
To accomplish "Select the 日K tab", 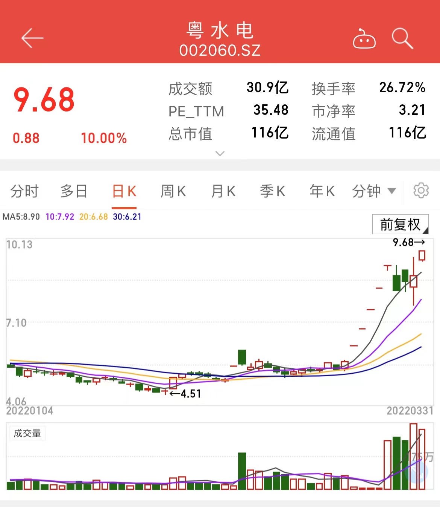I will (124, 191).
